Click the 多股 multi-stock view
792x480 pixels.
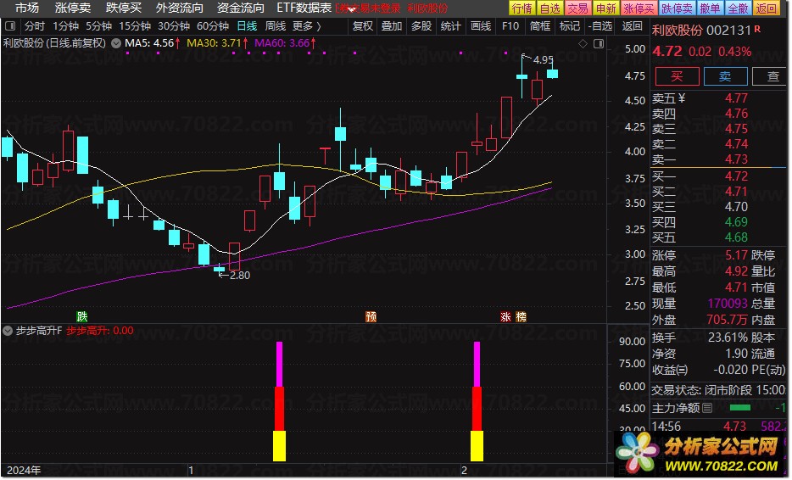pos(421,25)
